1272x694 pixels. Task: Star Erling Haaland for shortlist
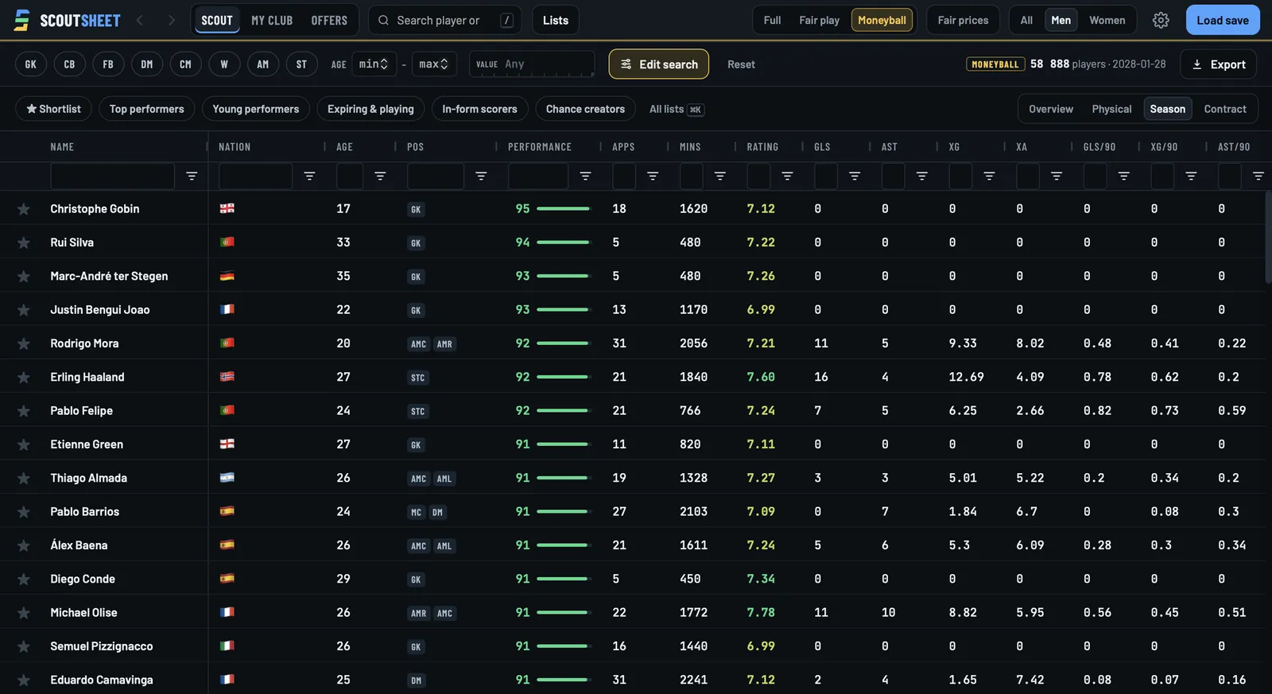point(24,378)
